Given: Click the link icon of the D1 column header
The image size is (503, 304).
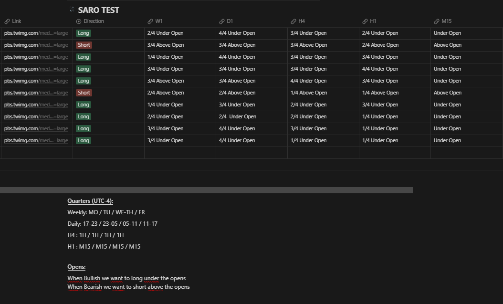Looking at the screenshot, I should [221, 21].
